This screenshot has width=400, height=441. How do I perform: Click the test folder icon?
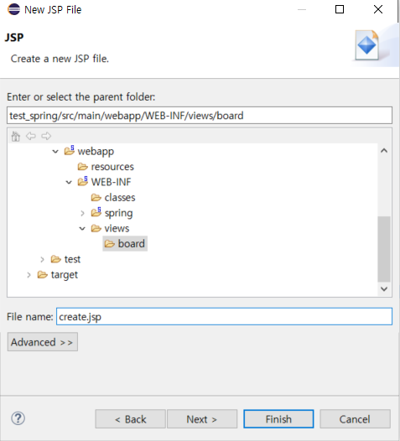[x=56, y=259]
